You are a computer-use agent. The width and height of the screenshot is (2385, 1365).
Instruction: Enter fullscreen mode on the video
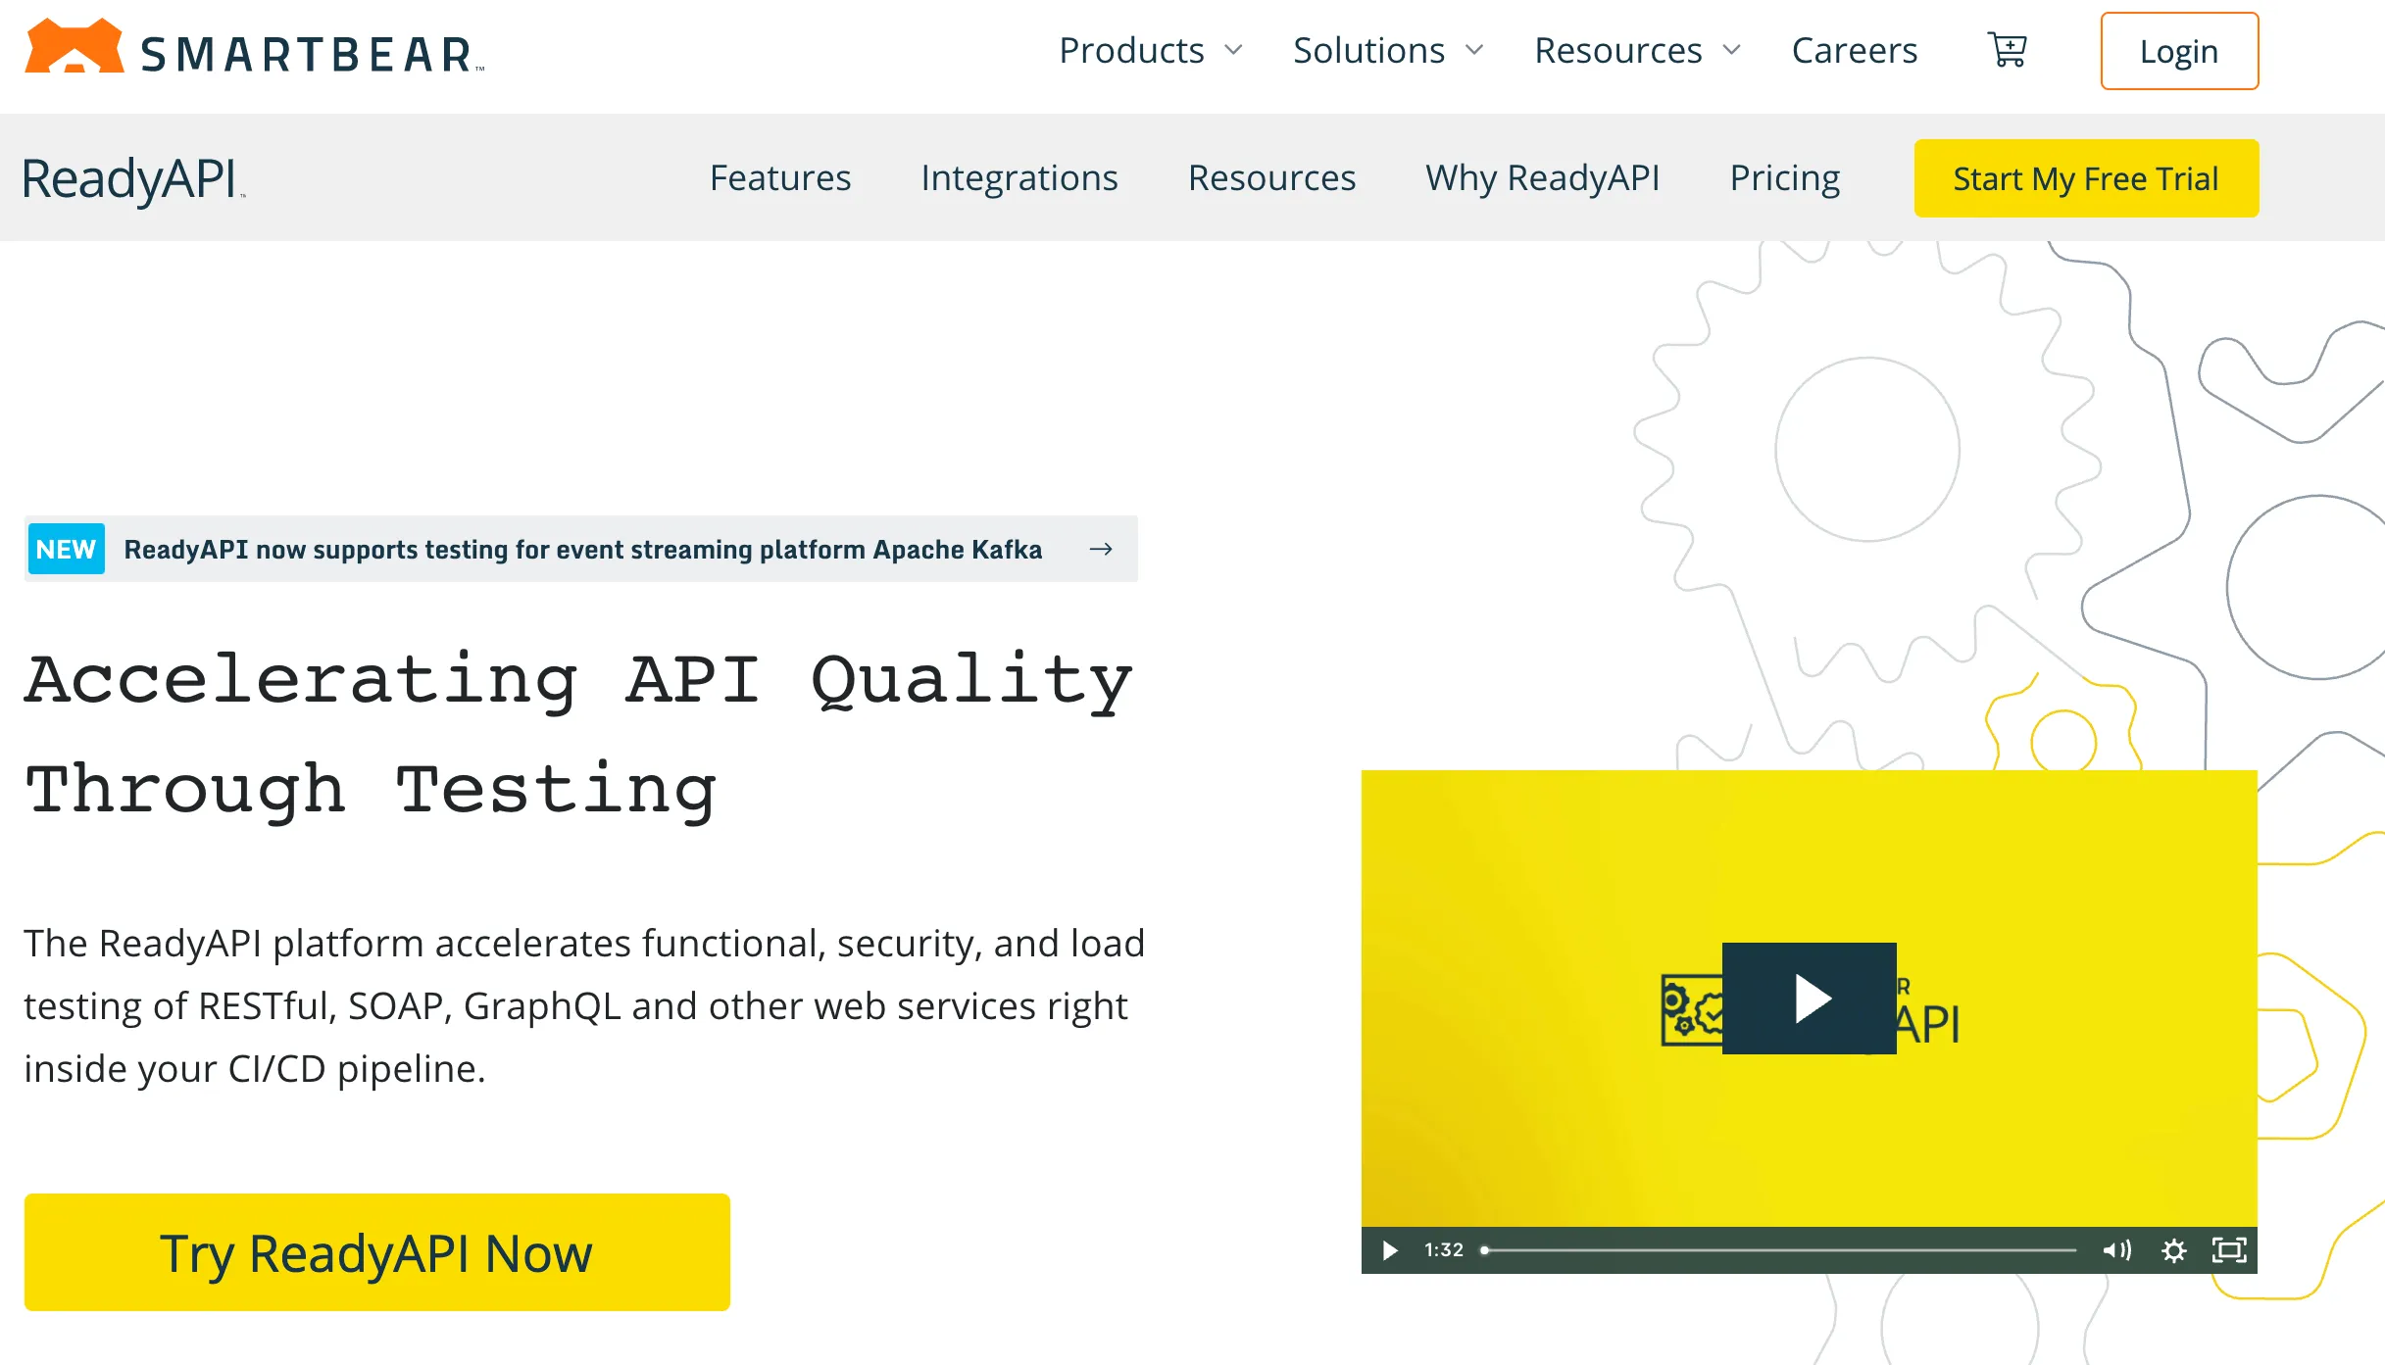[x=2228, y=1249]
